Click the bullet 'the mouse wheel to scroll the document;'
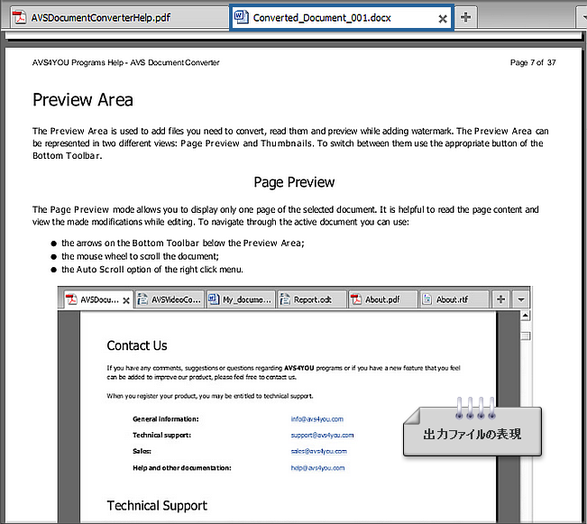Screen dimensions: 587x524 (x=141, y=256)
